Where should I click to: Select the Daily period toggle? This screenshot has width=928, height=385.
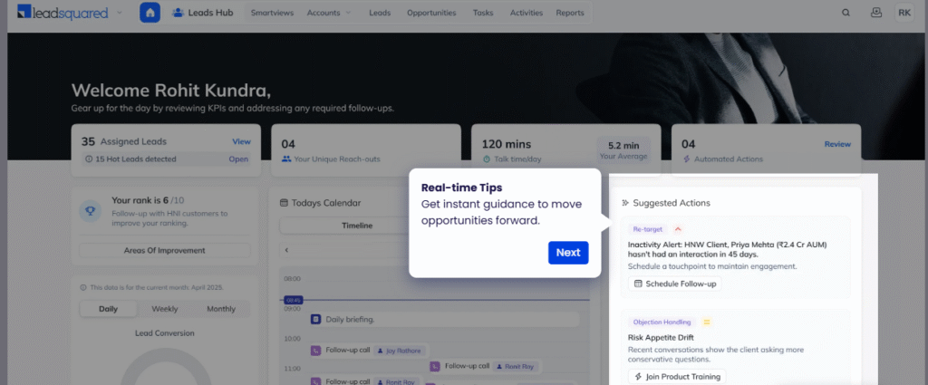pos(109,309)
